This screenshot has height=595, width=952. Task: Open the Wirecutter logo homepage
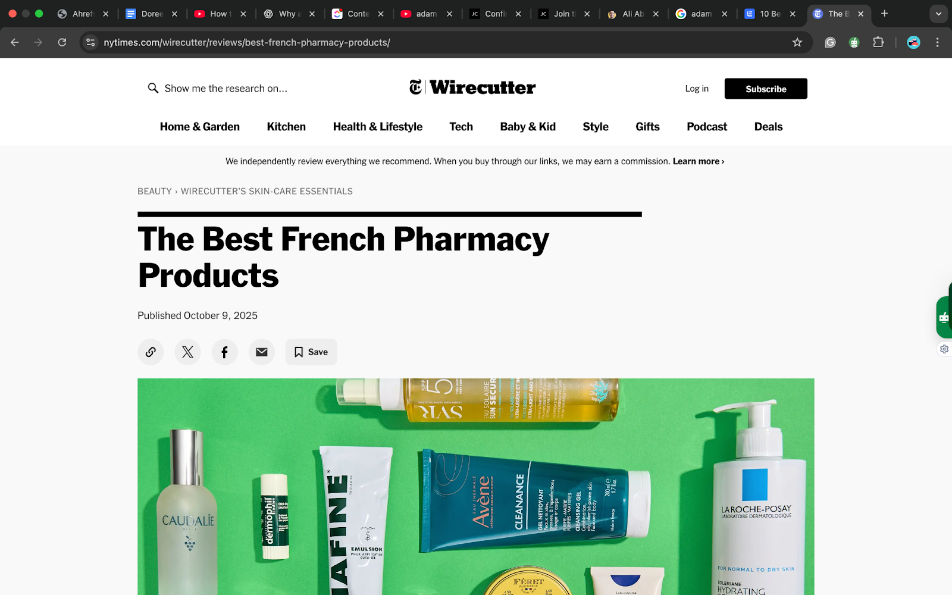(x=472, y=87)
